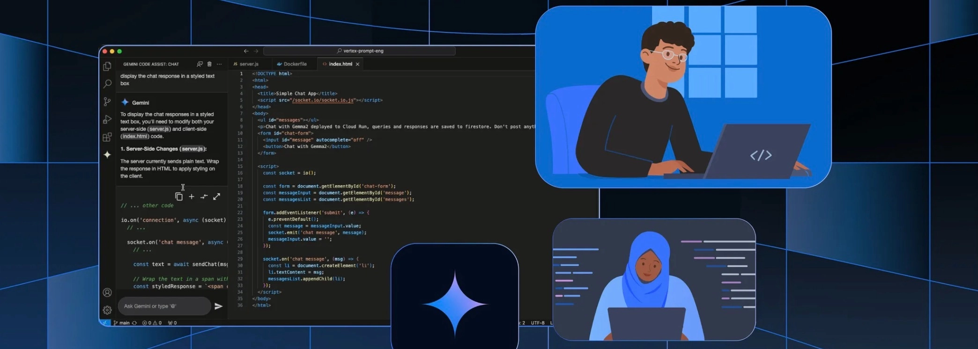Click the GEMINI CODE ASSIST: CHAT panel title

coord(151,64)
